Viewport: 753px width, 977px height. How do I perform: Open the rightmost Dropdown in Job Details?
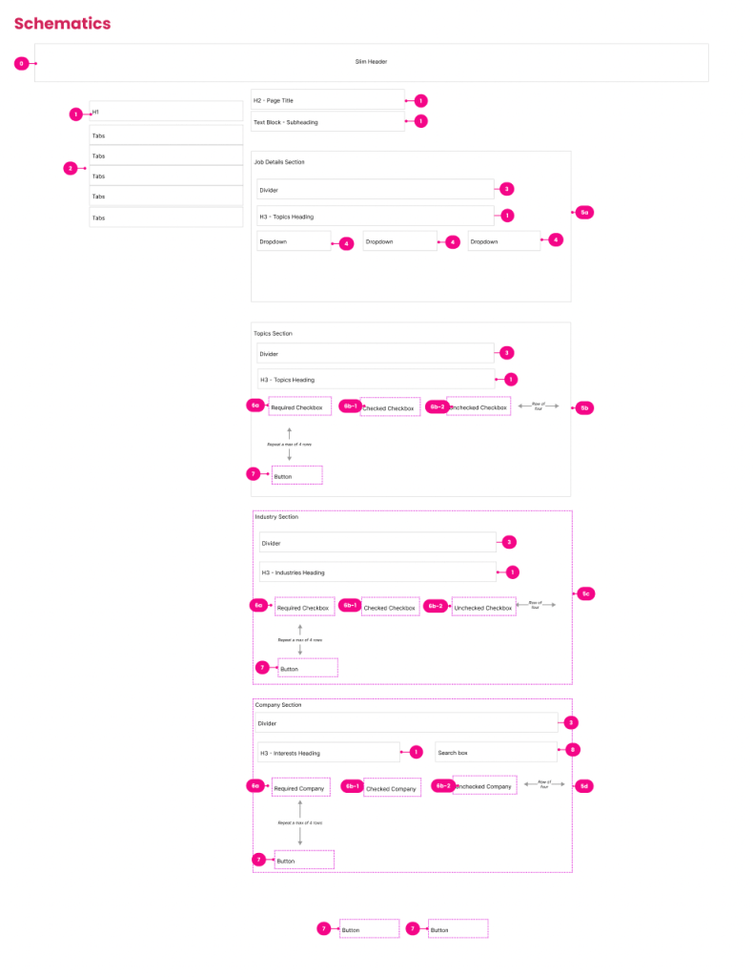(x=504, y=241)
